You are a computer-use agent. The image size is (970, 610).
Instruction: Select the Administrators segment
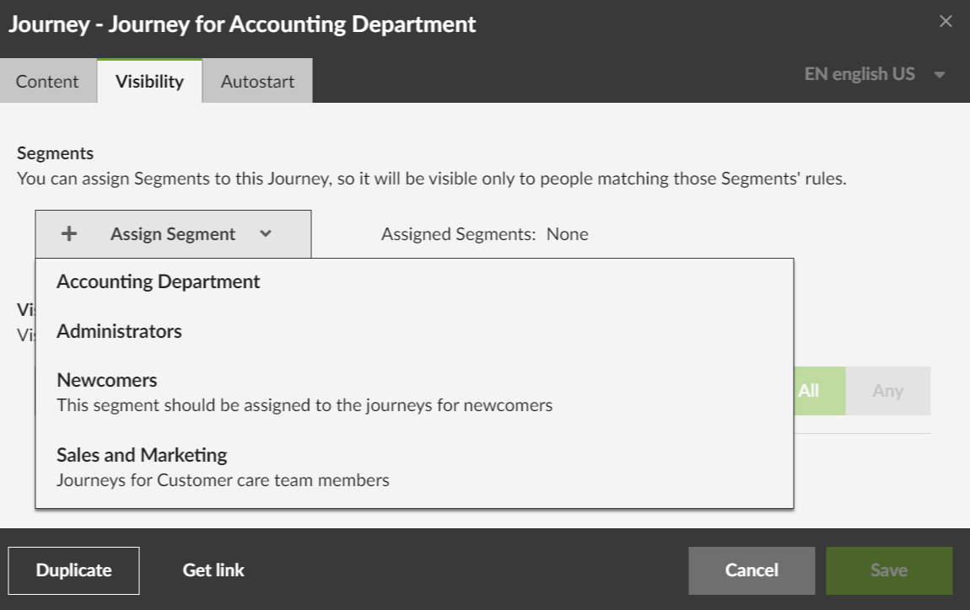point(119,331)
